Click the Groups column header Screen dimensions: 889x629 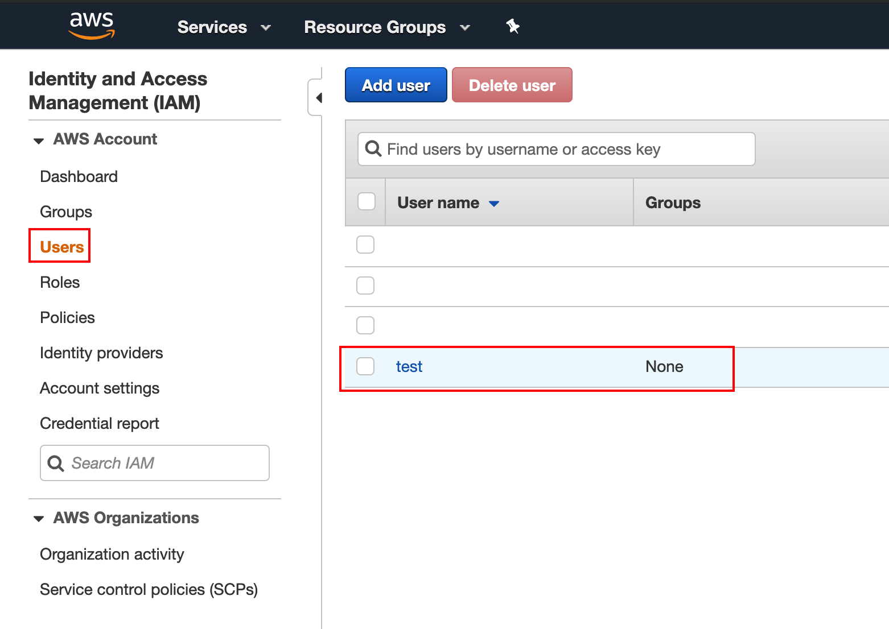pyautogui.click(x=673, y=203)
